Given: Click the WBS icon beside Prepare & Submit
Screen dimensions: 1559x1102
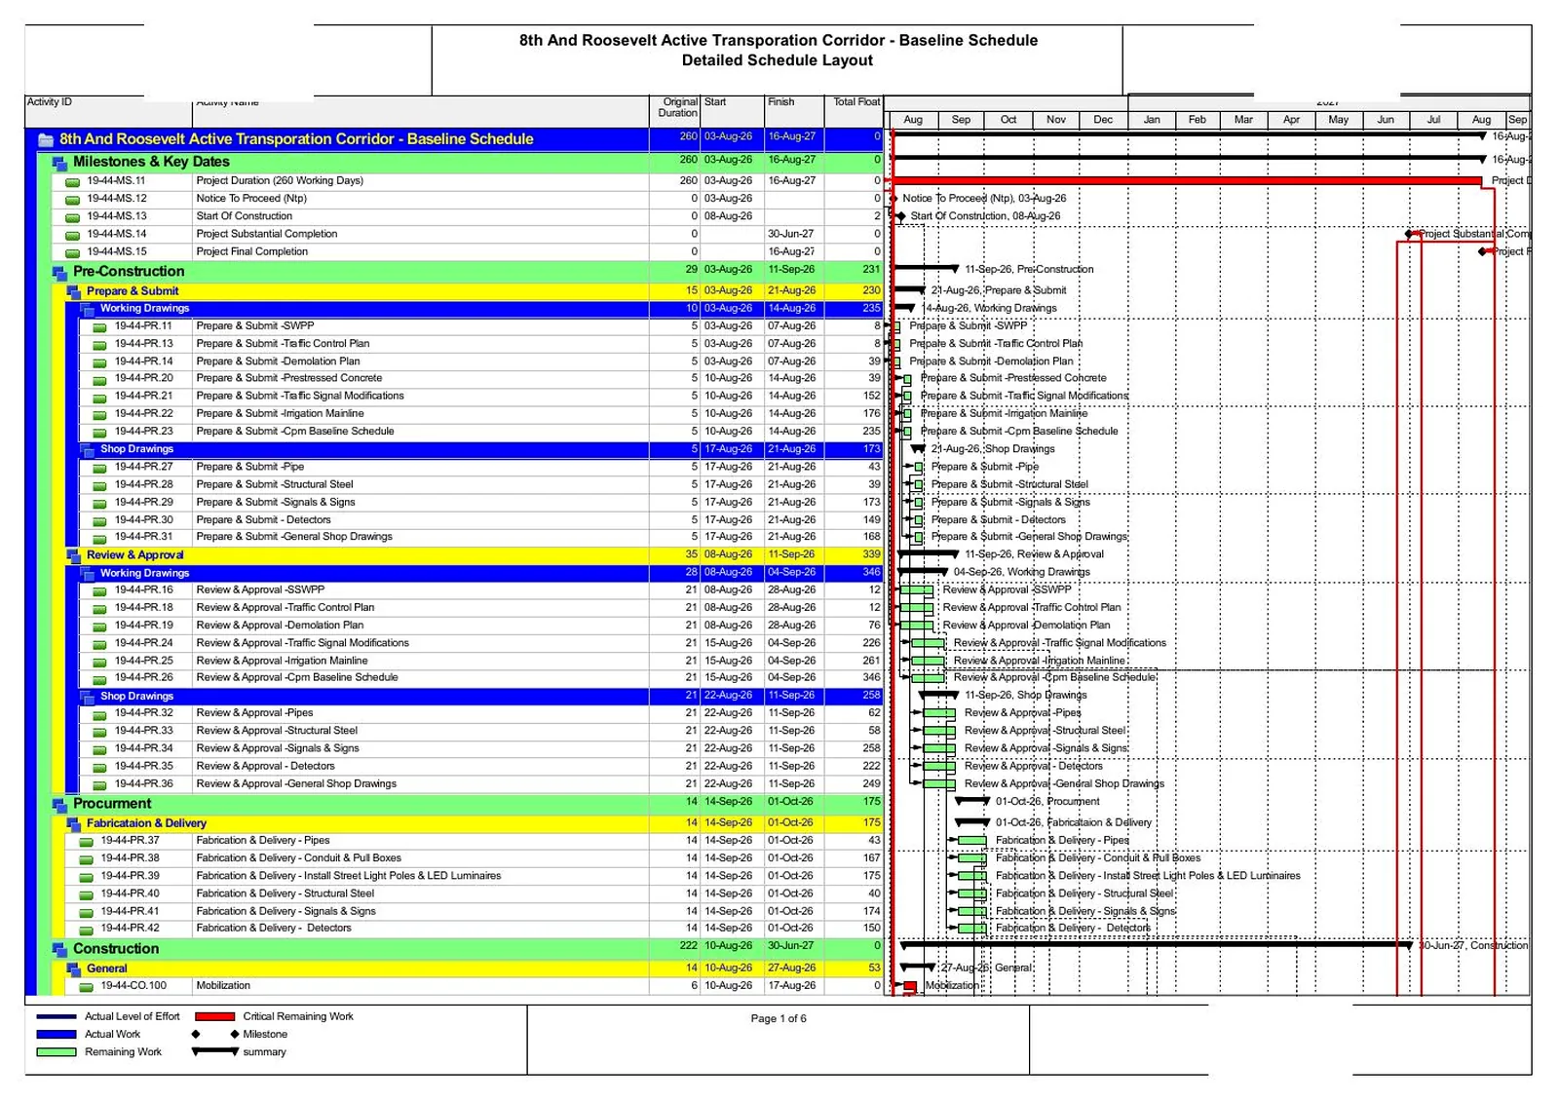Looking at the screenshot, I should coord(73,291).
